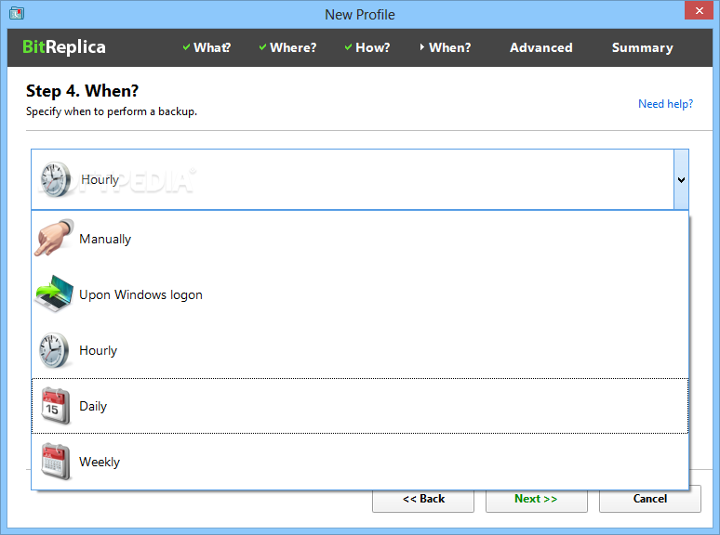Click the pointing hand Manually icon
Screen dimensions: 720x535
coord(54,238)
